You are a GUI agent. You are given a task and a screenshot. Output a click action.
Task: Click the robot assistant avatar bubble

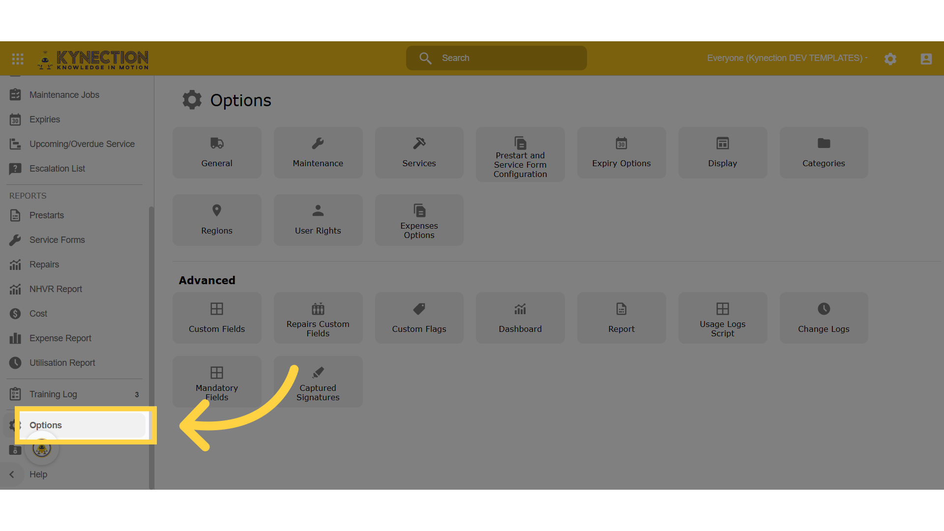click(42, 448)
